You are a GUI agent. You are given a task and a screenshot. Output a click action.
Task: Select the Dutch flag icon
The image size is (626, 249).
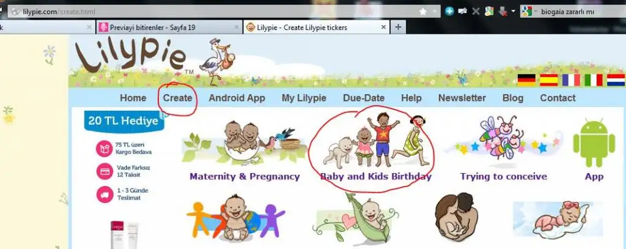click(616, 80)
